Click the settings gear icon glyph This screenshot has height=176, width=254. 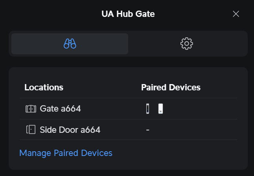coord(187,44)
